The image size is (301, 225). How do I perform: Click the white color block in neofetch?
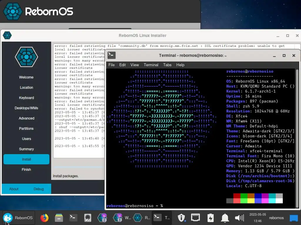279,201
